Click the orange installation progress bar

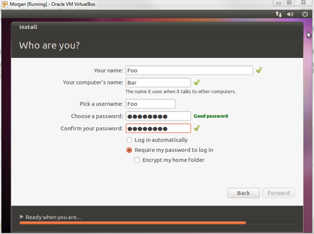tap(132, 222)
